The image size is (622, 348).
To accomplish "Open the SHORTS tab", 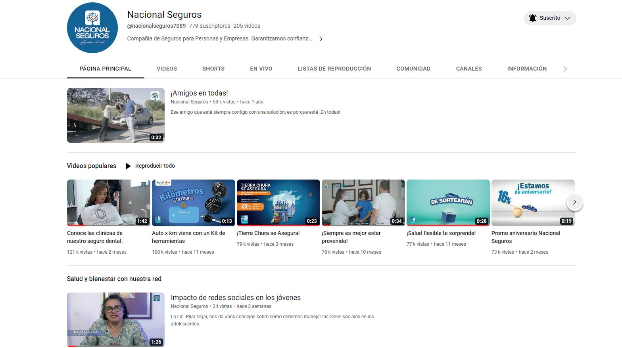I will pyautogui.click(x=213, y=69).
